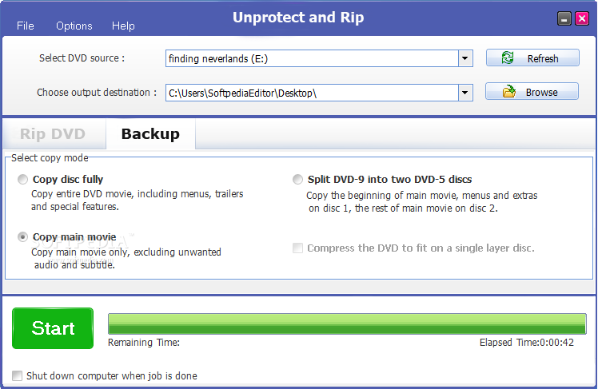
Task: Switch to the Backup tab
Action: click(x=150, y=133)
